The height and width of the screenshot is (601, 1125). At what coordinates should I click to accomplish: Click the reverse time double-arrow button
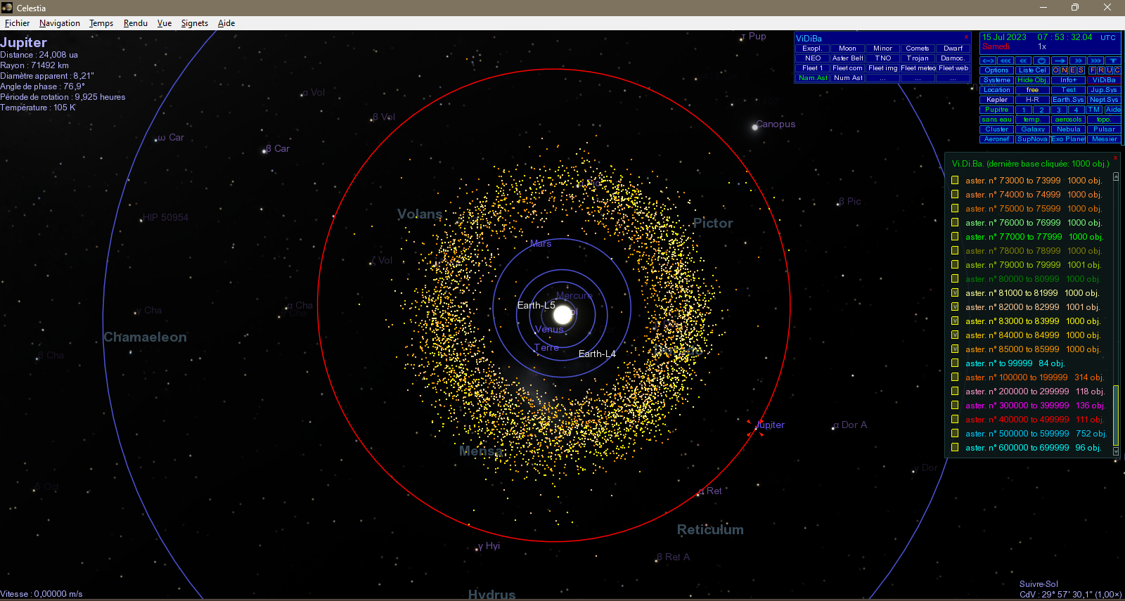(988, 60)
